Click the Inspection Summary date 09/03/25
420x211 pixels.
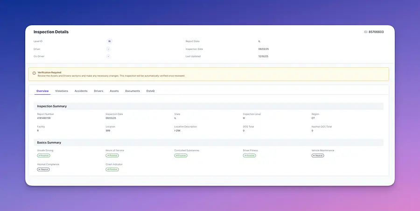[x=111, y=118]
